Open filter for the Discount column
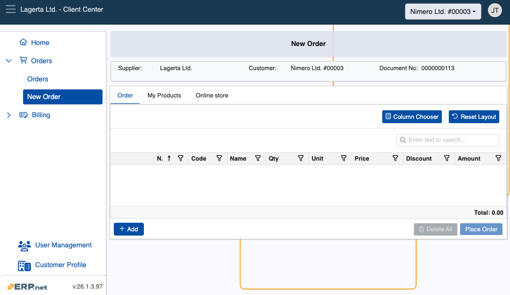 point(447,158)
